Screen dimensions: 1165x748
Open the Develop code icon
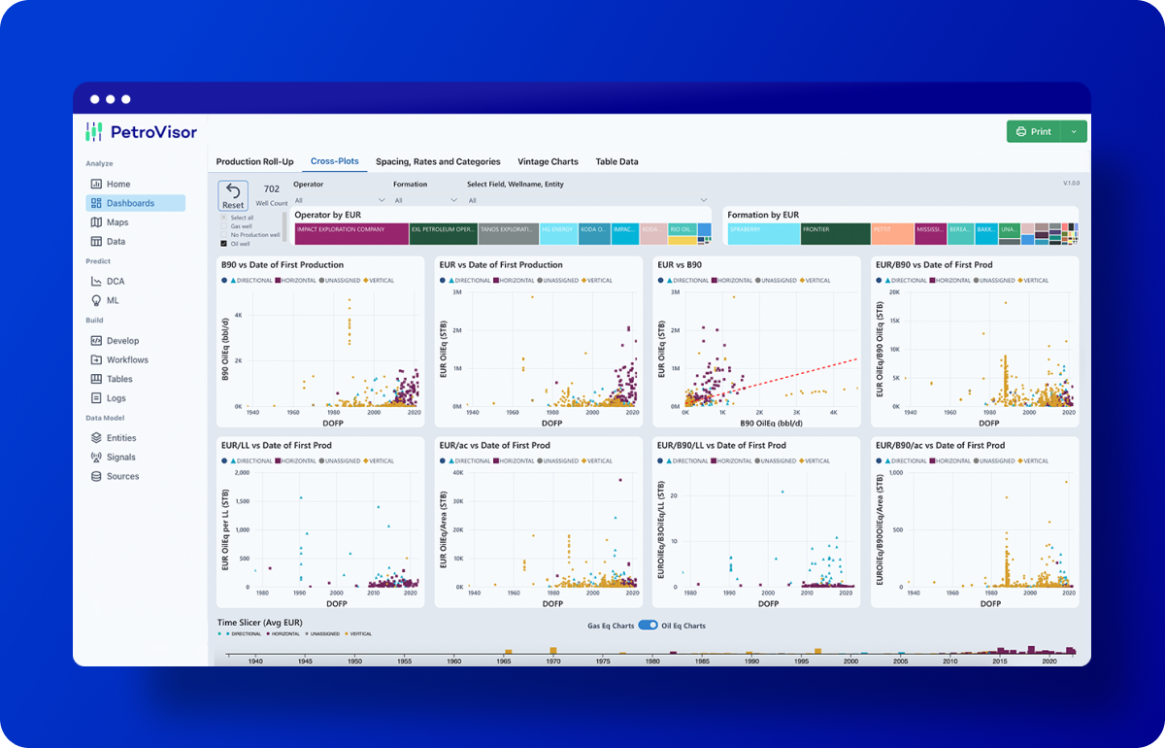[x=96, y=341]
